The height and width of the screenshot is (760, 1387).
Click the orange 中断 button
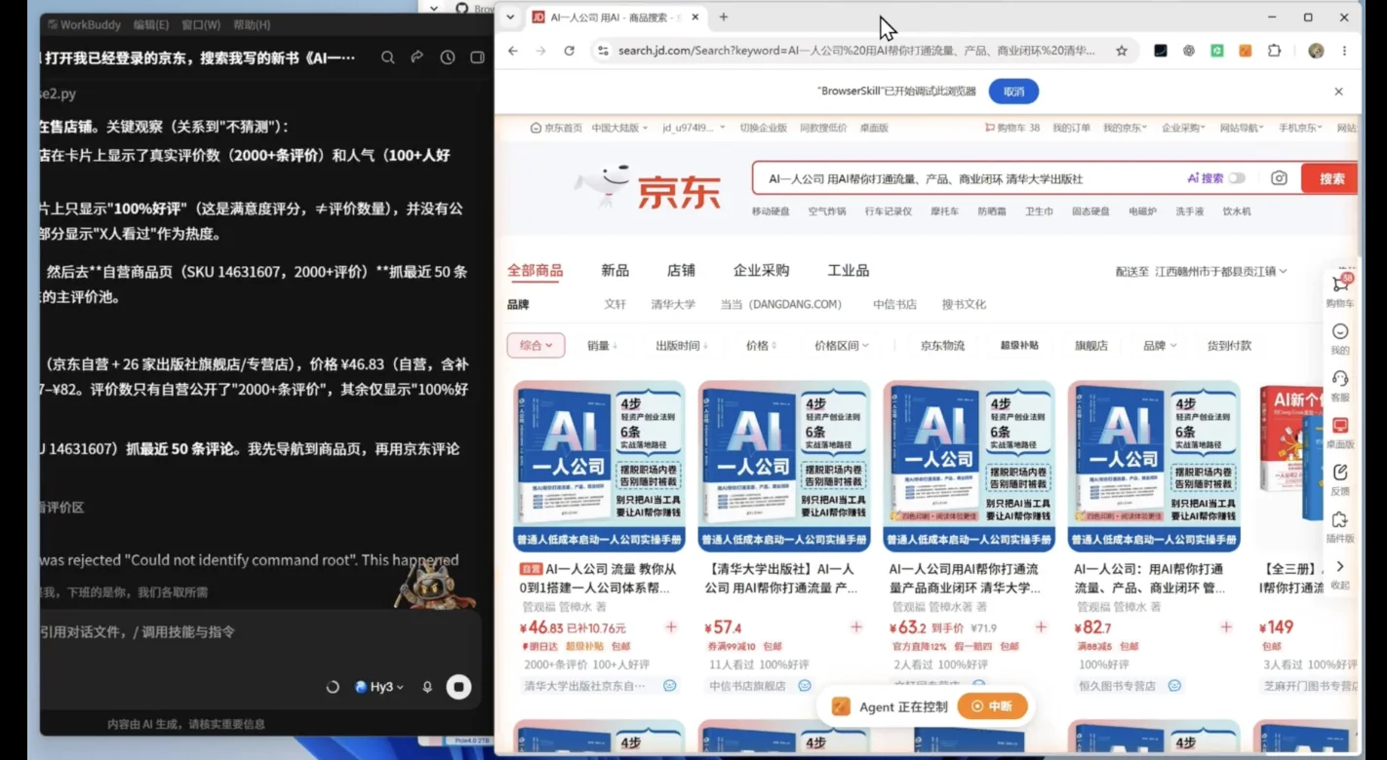(x=992, y=706)
